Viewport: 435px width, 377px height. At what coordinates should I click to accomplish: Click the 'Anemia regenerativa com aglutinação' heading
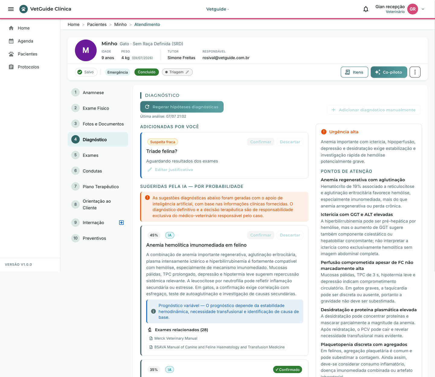[x=363, y=180]
